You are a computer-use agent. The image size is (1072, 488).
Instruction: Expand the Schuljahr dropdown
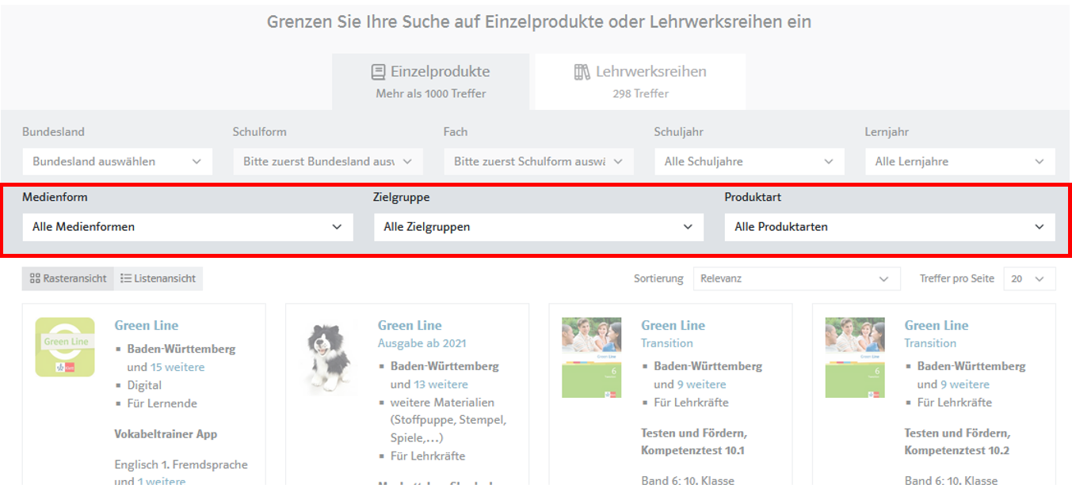coord(749,161)
